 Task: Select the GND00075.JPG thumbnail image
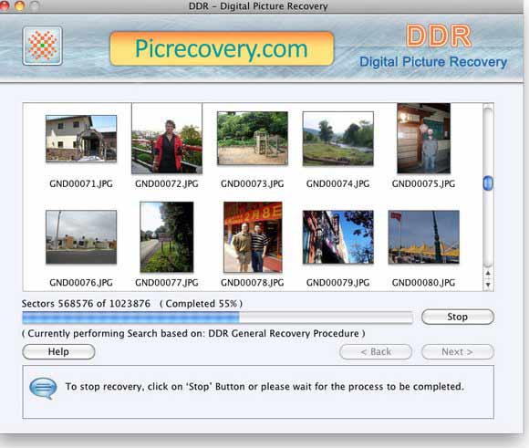424,139
